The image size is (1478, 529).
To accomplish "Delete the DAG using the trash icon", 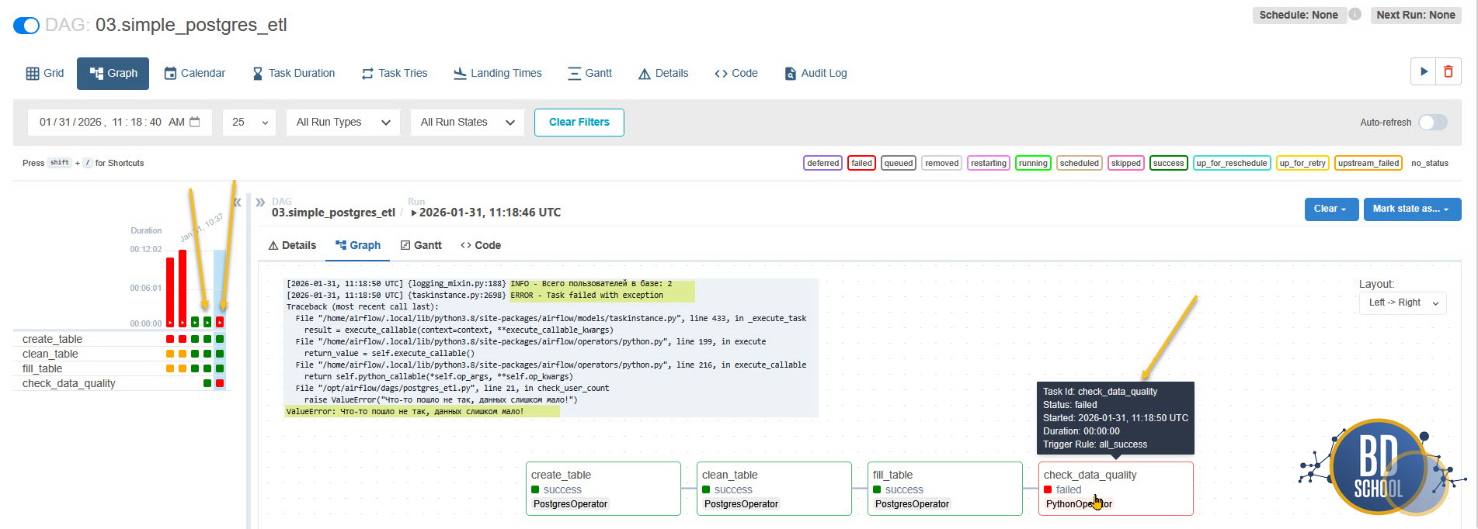I will [x=1448, y=71].
